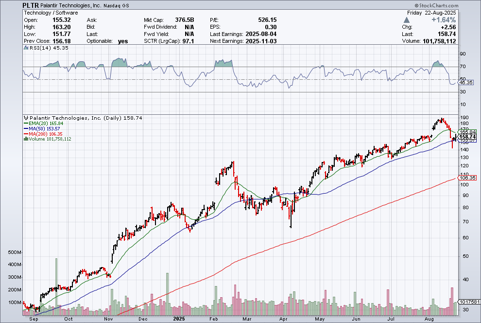
Task: Click the Fwd Dividend N/A value
Action: pos(189,27)
